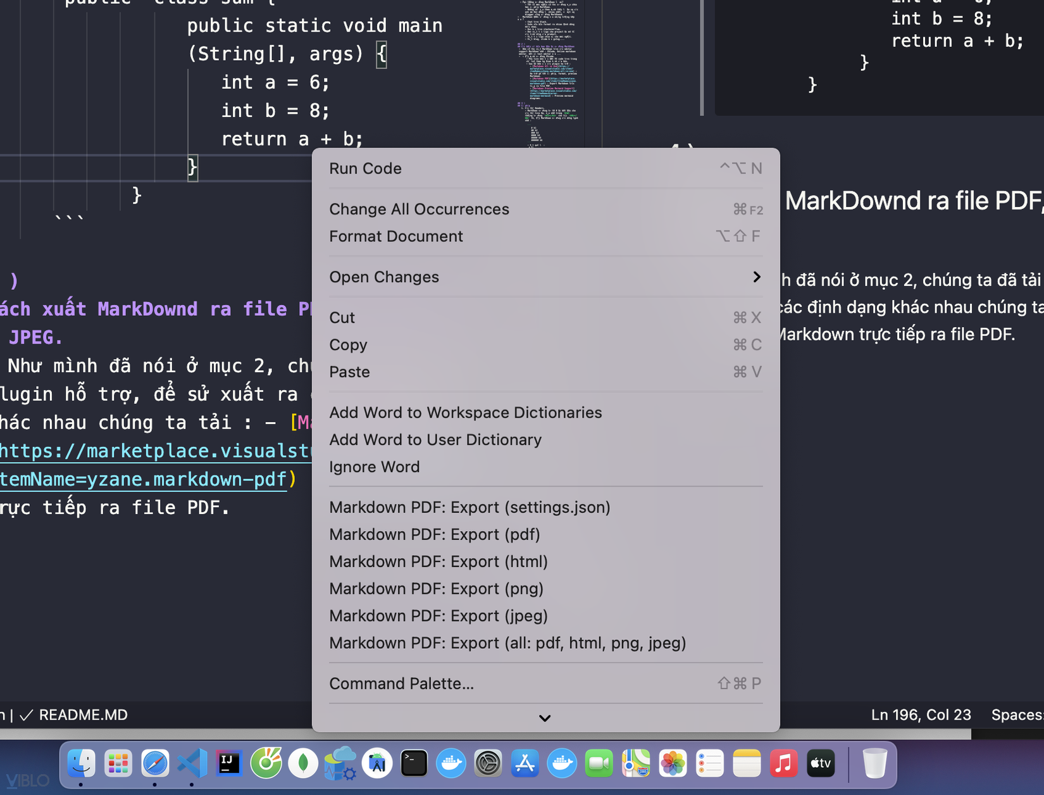Choose Paste from the context menu
The width and height of the screenshot is (1044, 795).
(546, 372)
